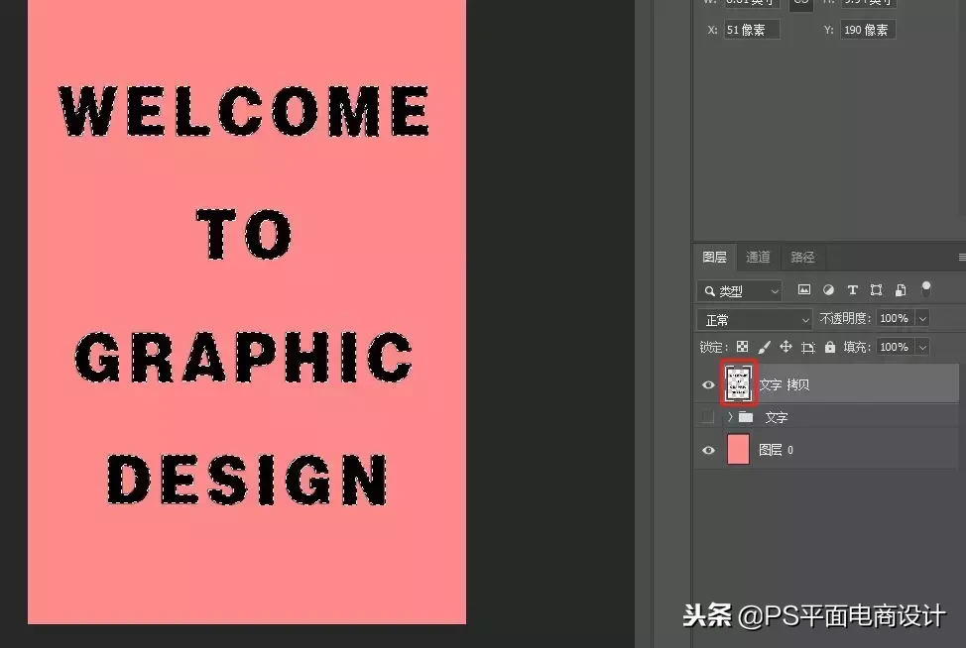Hide the 图层 0 layer

pos(708,450)
